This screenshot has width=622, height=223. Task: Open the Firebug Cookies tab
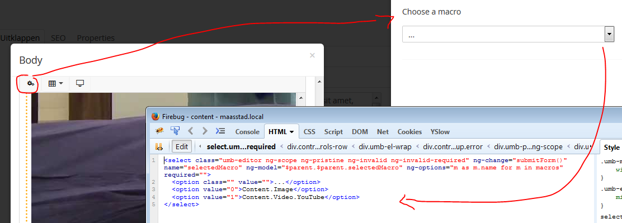click(410, 132)
